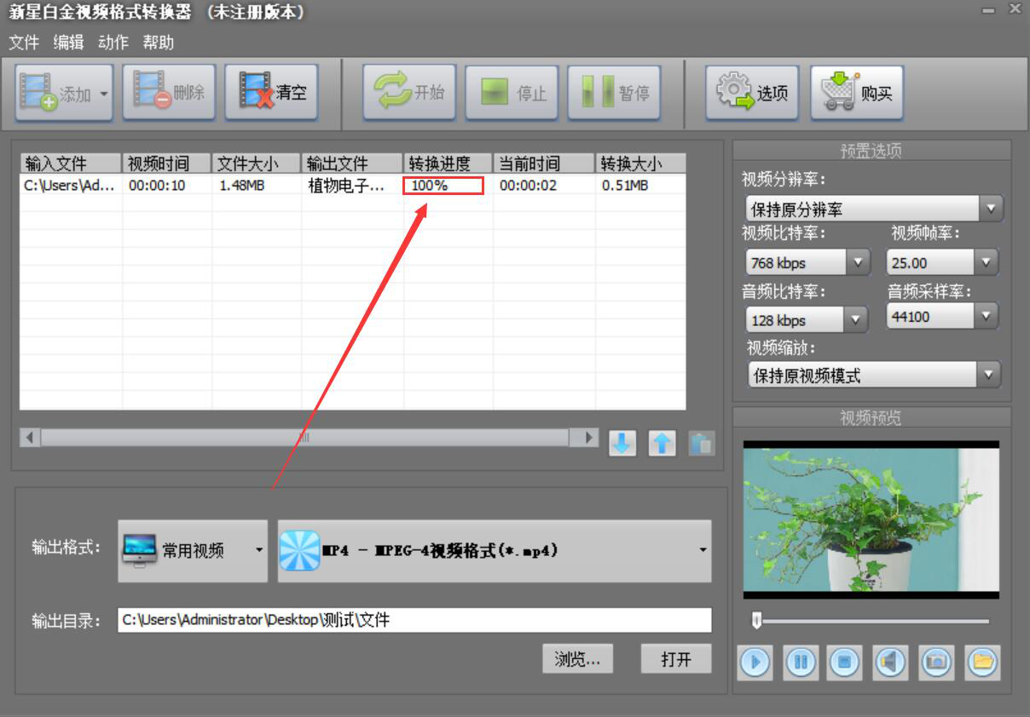Click the 100% progress cell
The image size is (1030, 717).
[444, 185]
